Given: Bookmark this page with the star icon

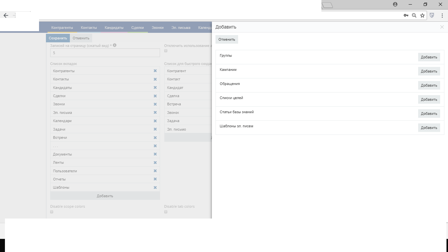Looking at the screenshot, I should (422, 15).
